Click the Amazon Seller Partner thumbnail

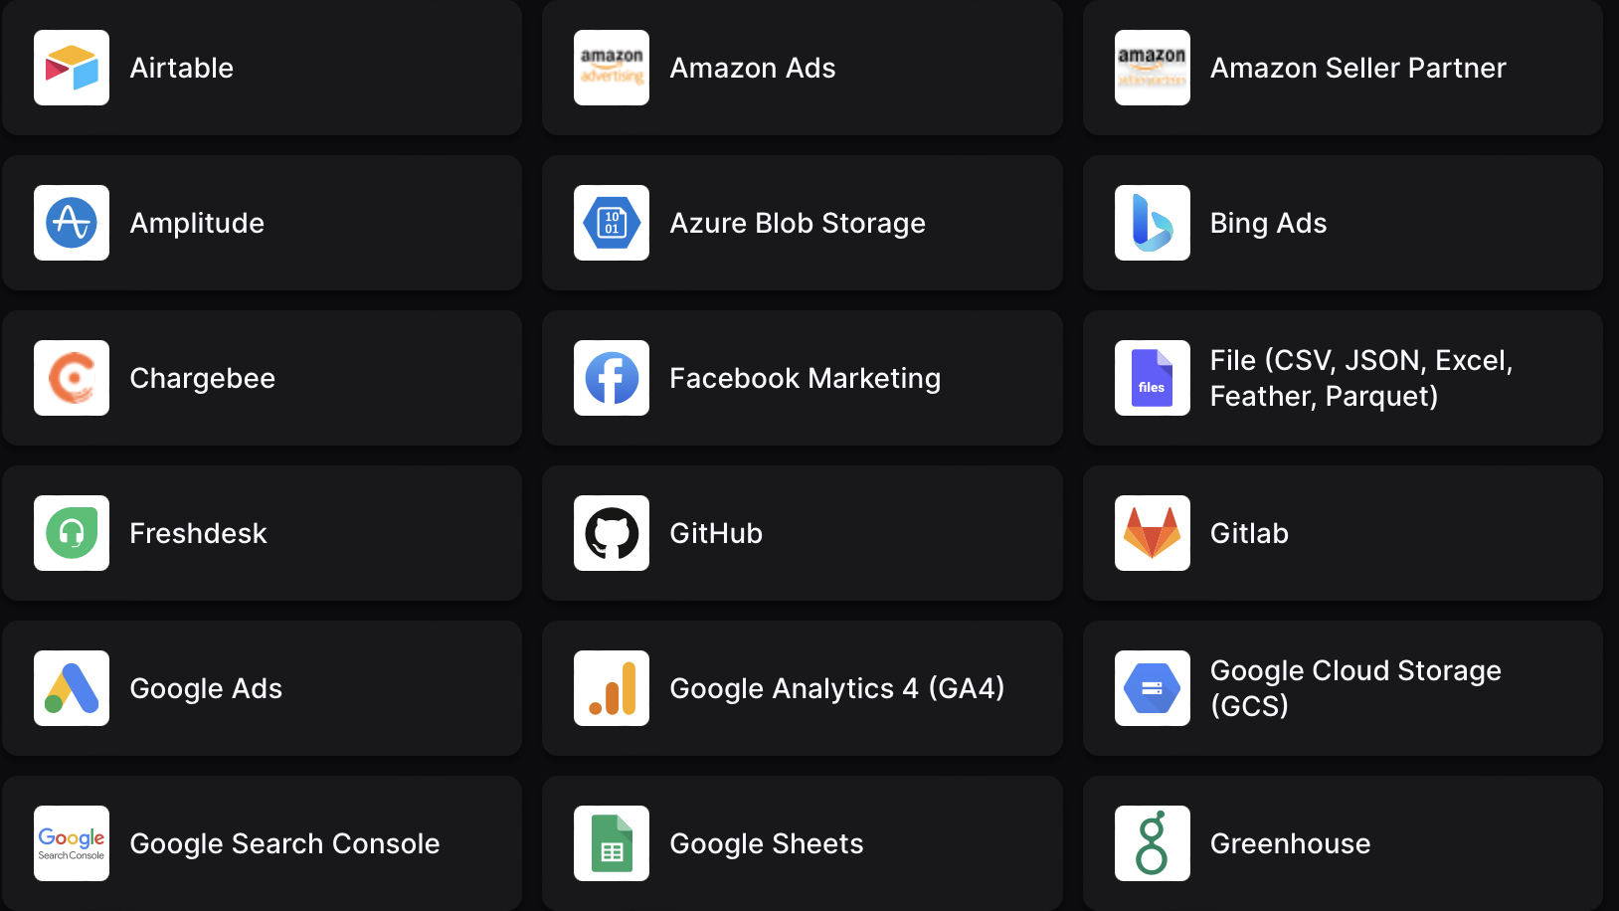pos(1152,68)
